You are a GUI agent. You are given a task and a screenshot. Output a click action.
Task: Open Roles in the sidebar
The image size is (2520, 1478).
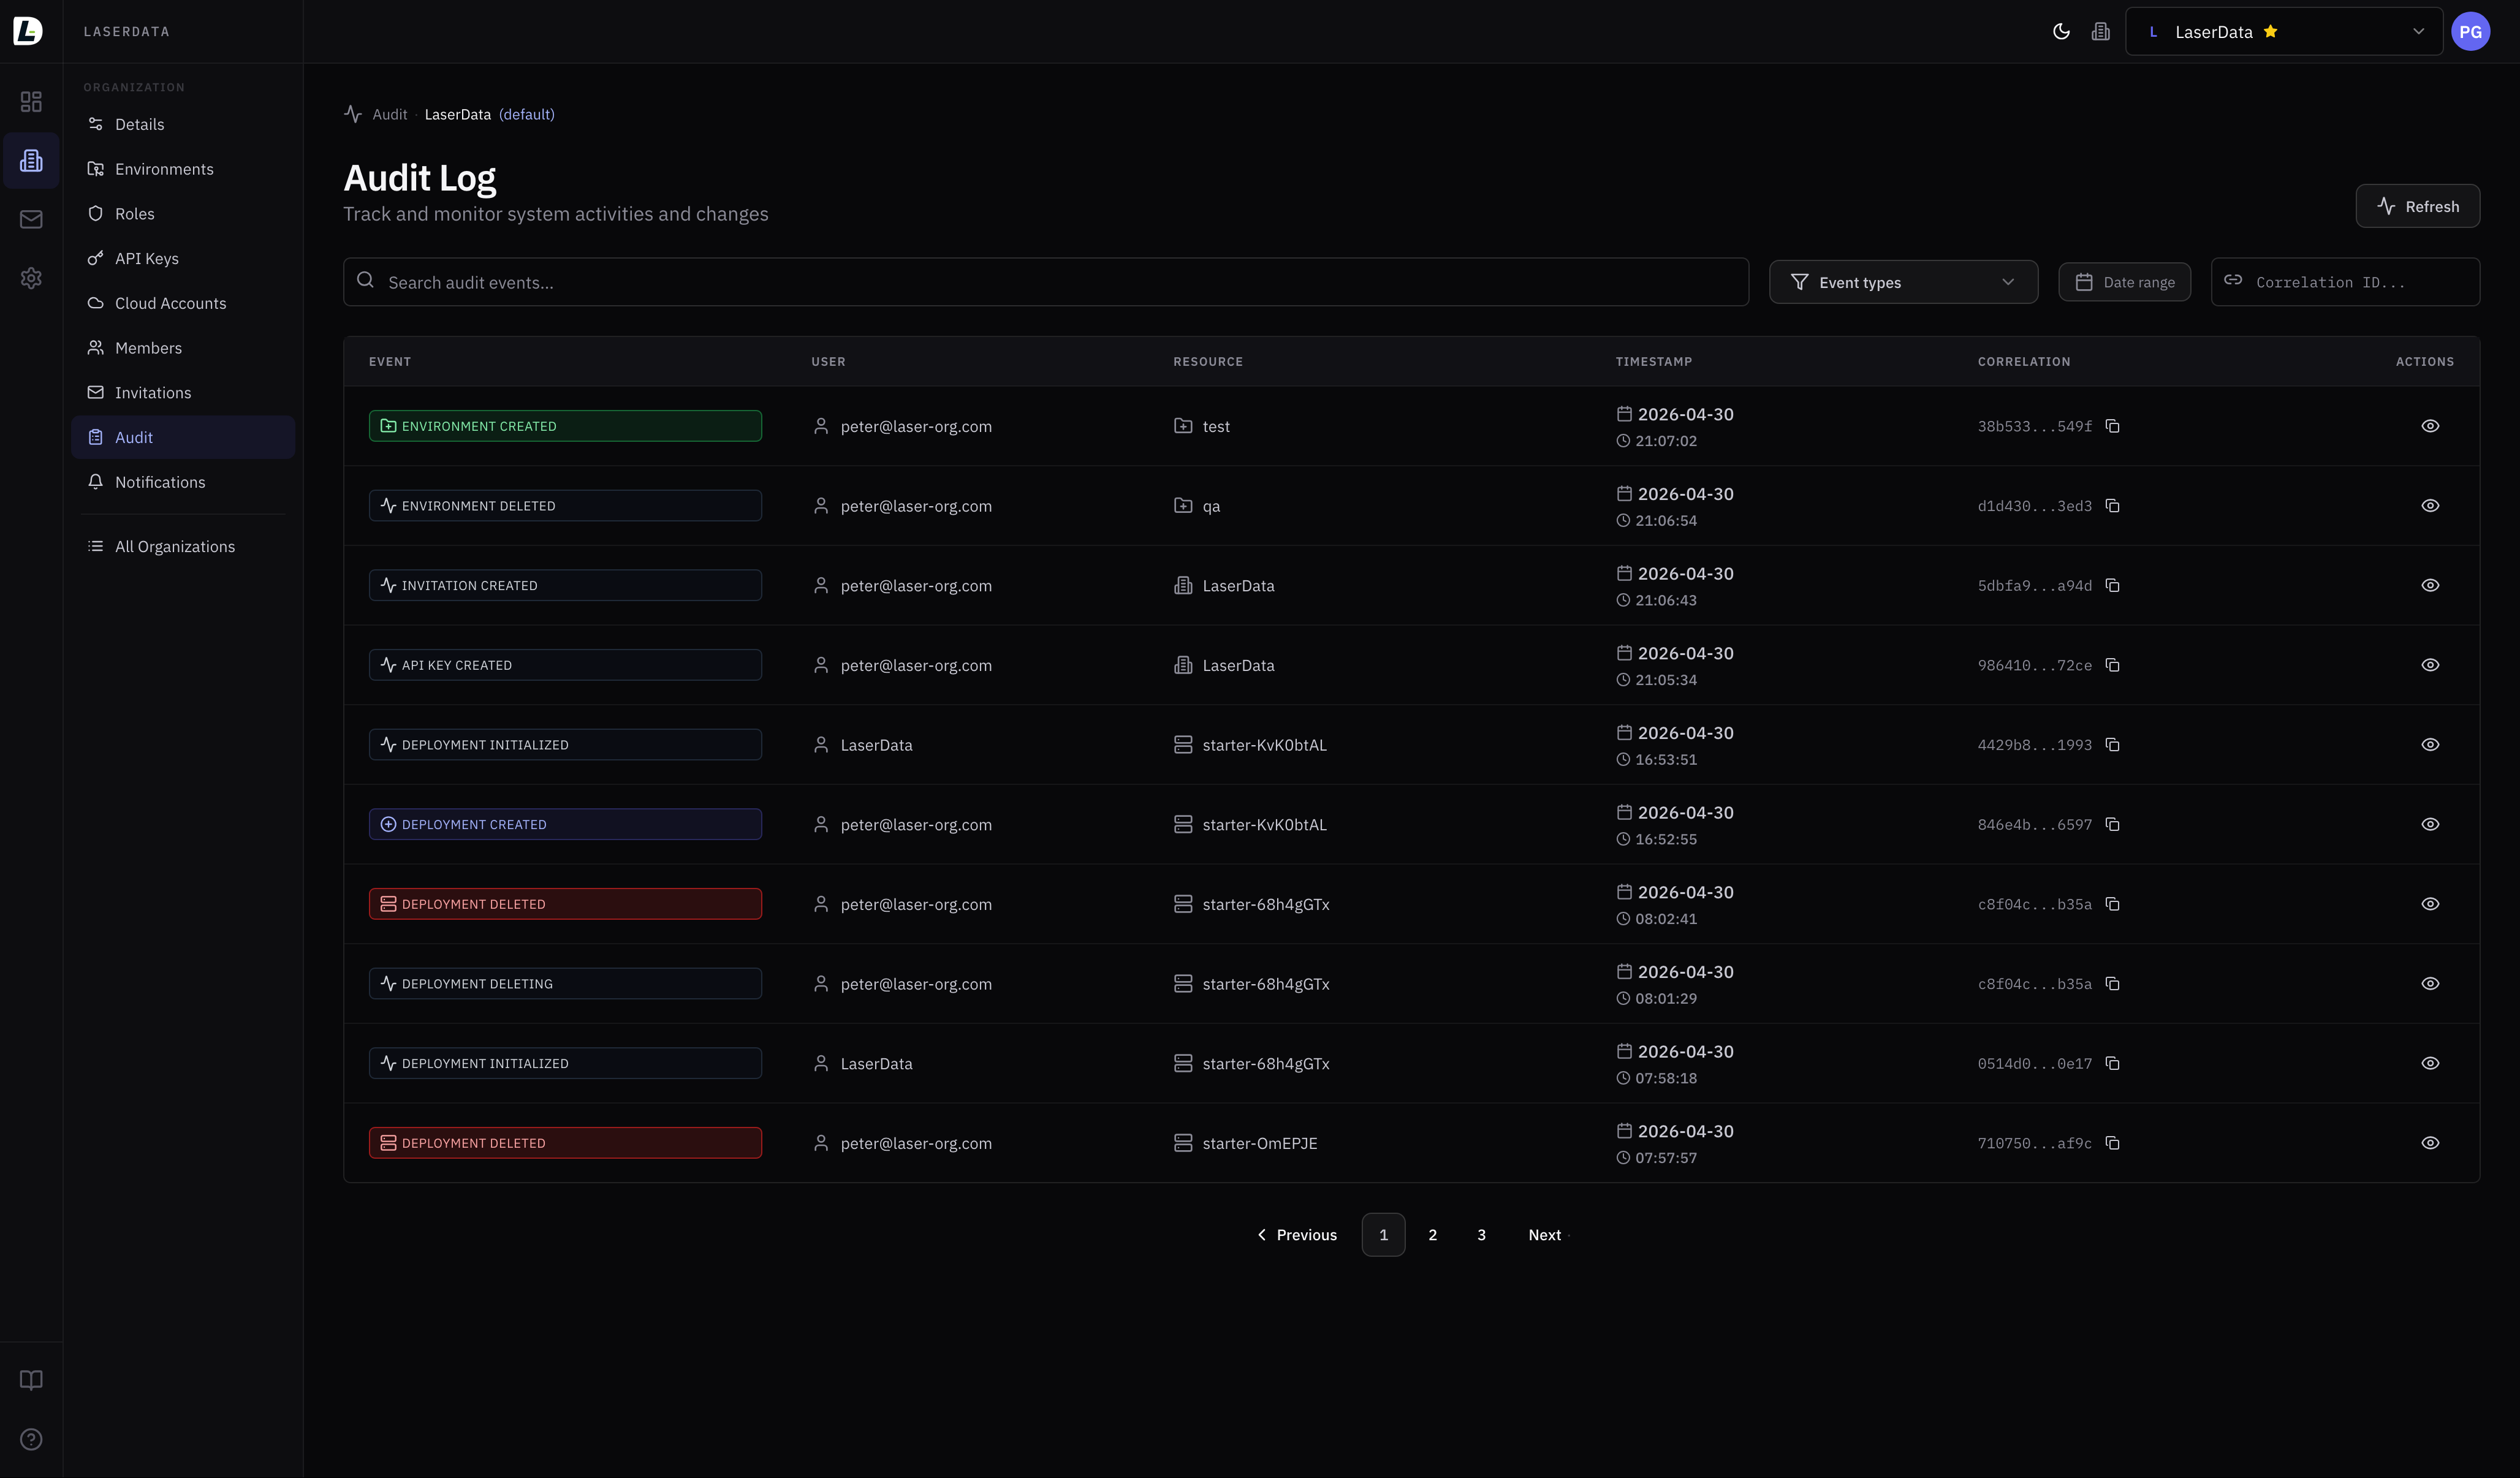(183, 213)
